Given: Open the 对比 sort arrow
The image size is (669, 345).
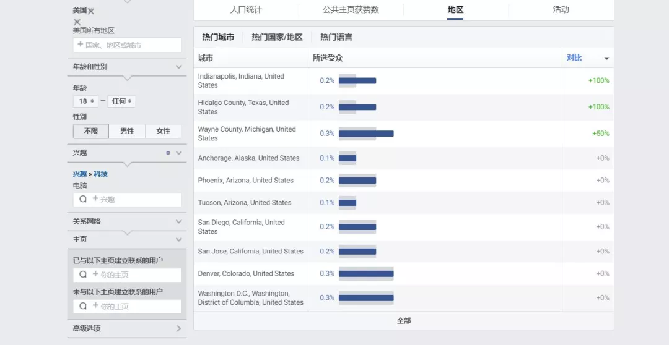Looking at the screenshot, I should [x=606, y=58].
